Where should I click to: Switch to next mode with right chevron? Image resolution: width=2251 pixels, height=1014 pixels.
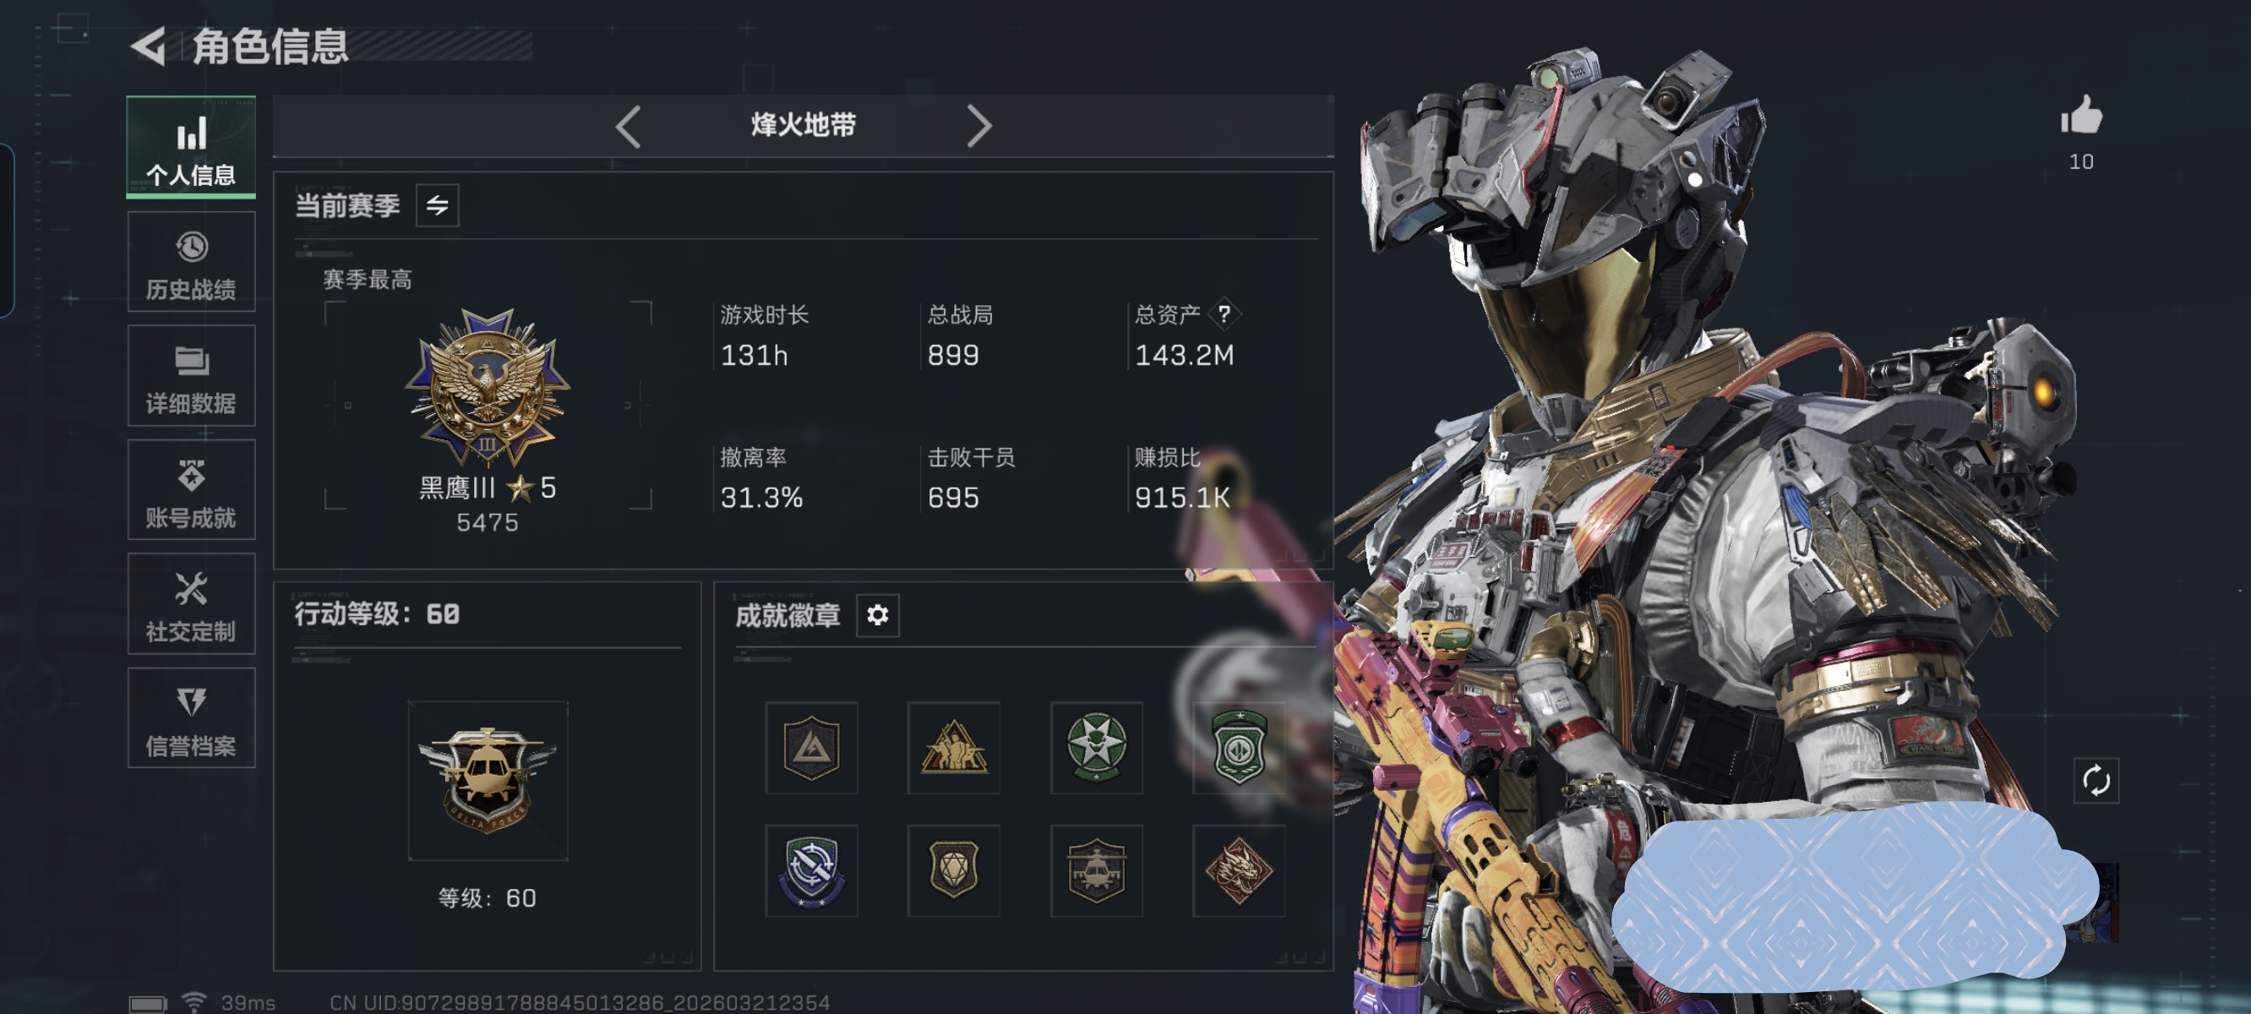pos(978,127)
